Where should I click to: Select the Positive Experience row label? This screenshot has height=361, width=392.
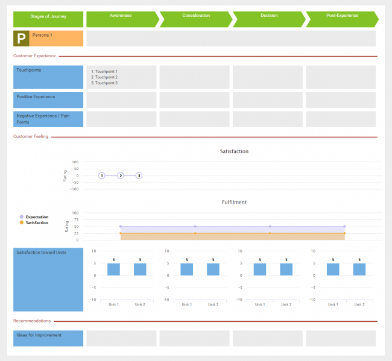coord(48,100)
